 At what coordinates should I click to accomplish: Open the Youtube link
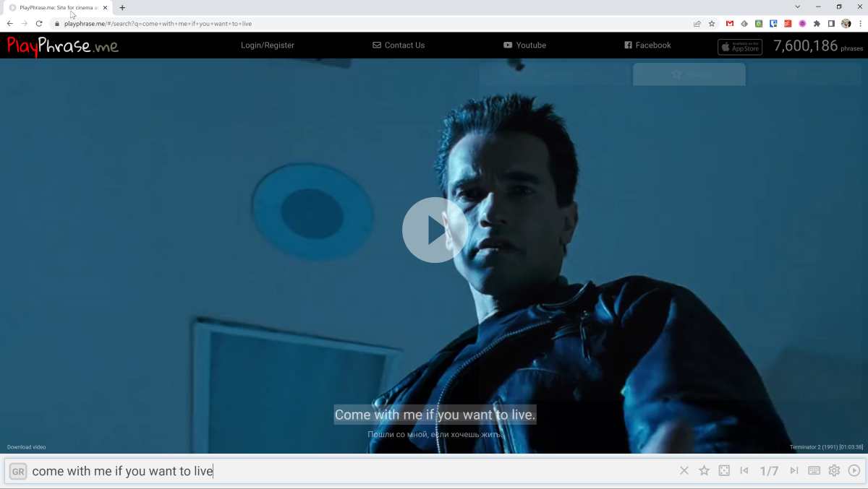524,45
